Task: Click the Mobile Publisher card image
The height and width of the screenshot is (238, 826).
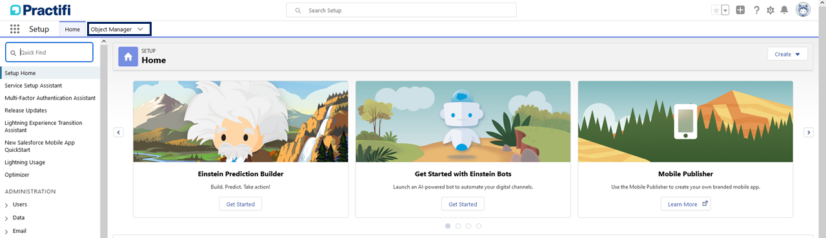Action: (685, 122)
